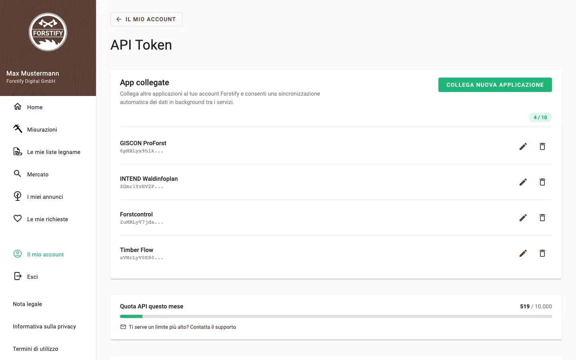Open Nota legale link
Image resolution: width=576 pixels, height=360 pixels.
28,304
